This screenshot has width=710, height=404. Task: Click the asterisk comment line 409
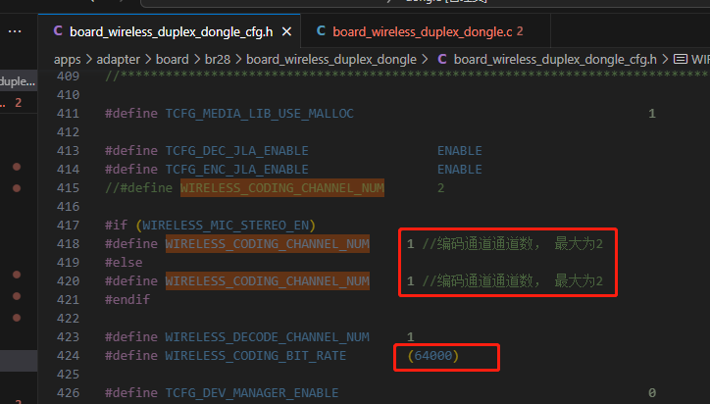pos(408,76)
